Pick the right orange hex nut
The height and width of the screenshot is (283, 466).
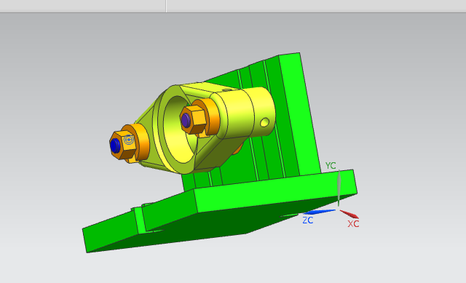(192, 119)
